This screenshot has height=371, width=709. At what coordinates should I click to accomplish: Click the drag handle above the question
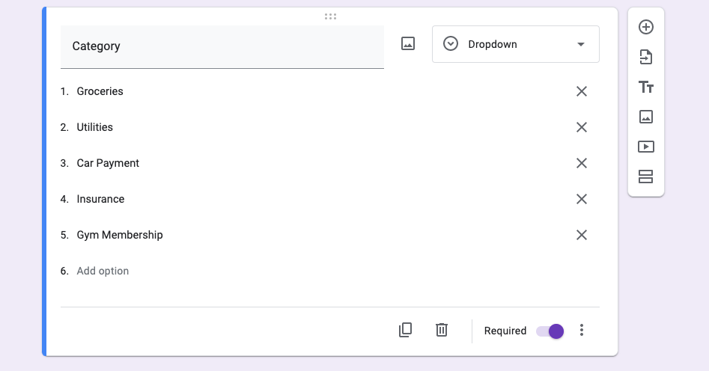point(330,16)
